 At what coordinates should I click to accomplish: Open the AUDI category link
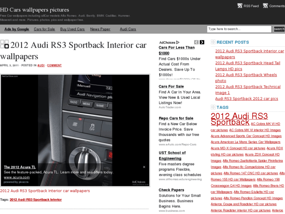coord(41,66)
